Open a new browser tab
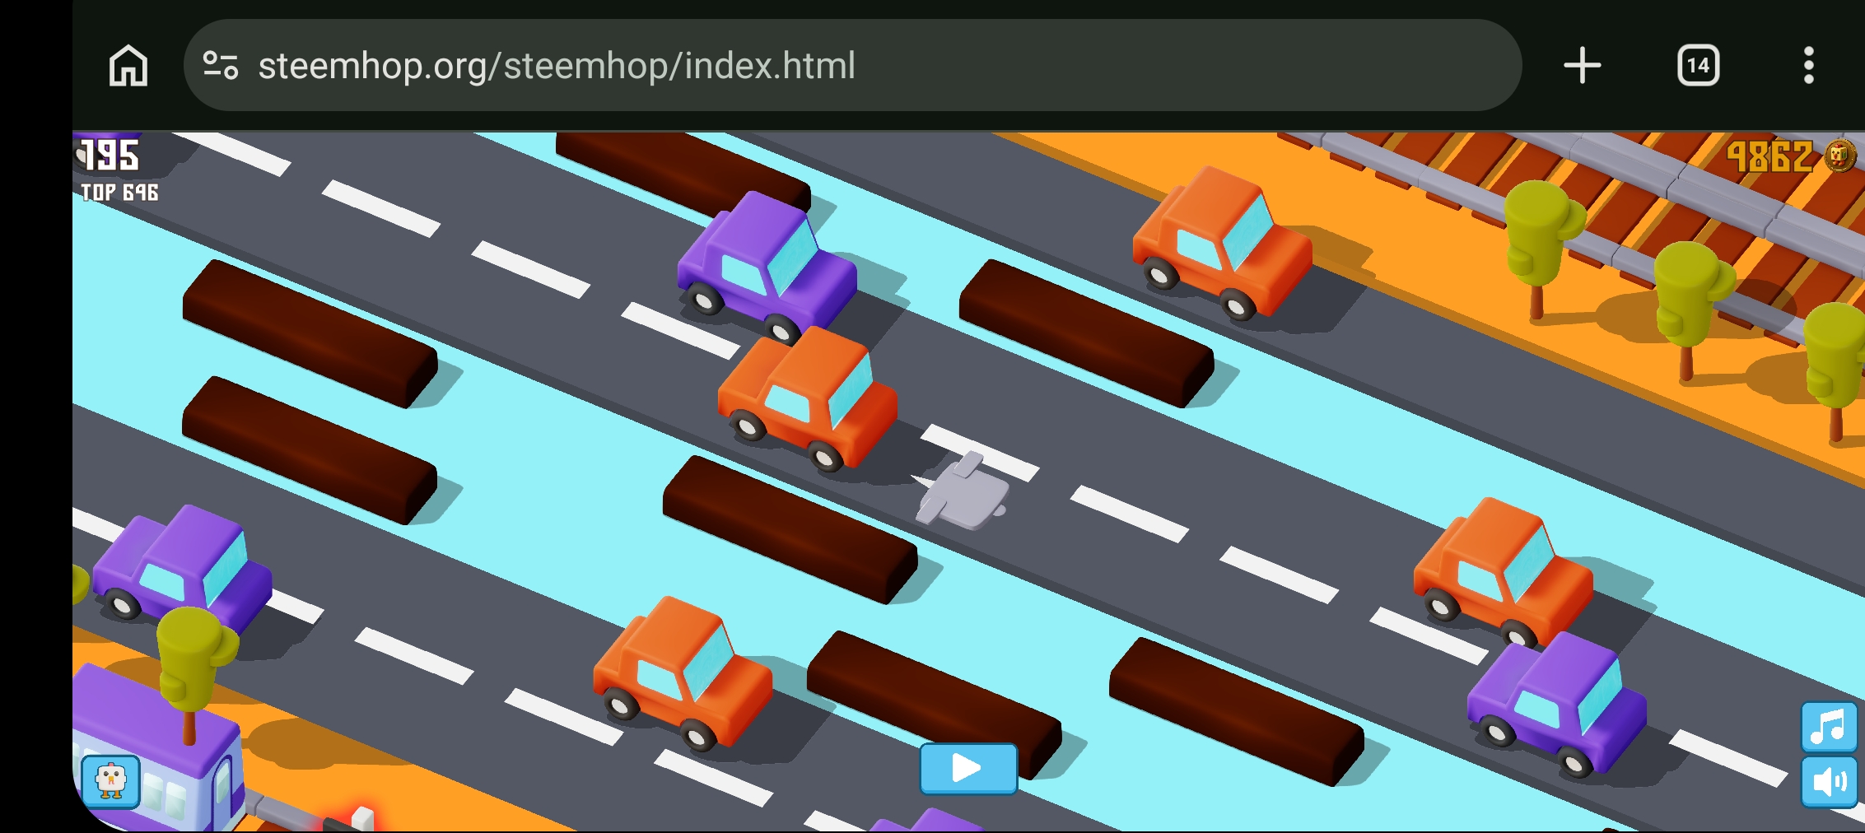Image resolution: width=1865 pixels, height=833 pixels. (x=1582, y=66)
